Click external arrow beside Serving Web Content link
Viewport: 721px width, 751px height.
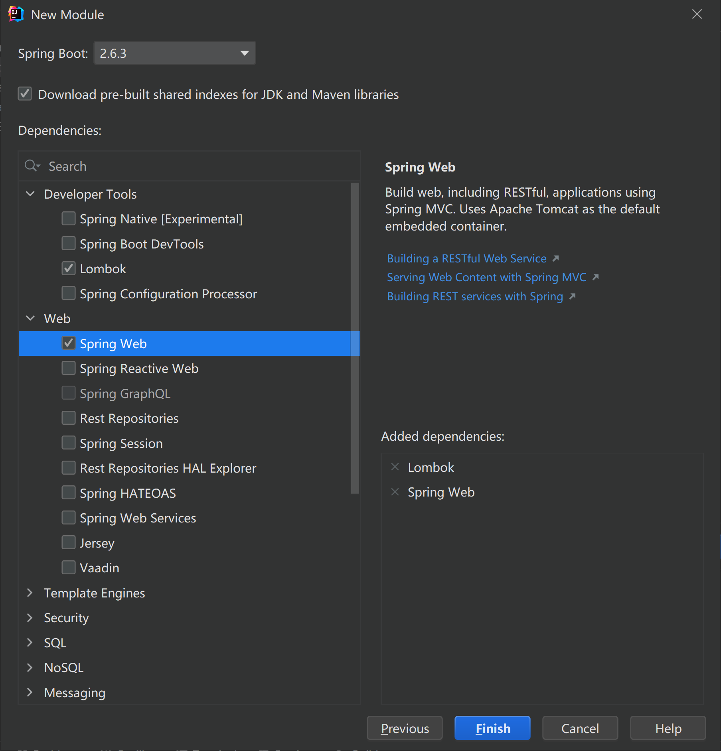pyautogui.click(x=595, y=277)
